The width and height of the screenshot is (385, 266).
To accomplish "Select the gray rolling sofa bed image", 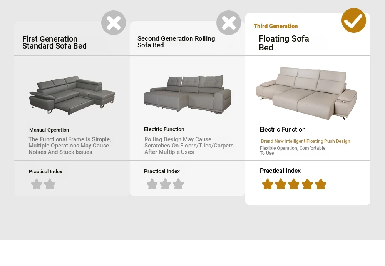I will pyautogui.click(x=187, y=95).
